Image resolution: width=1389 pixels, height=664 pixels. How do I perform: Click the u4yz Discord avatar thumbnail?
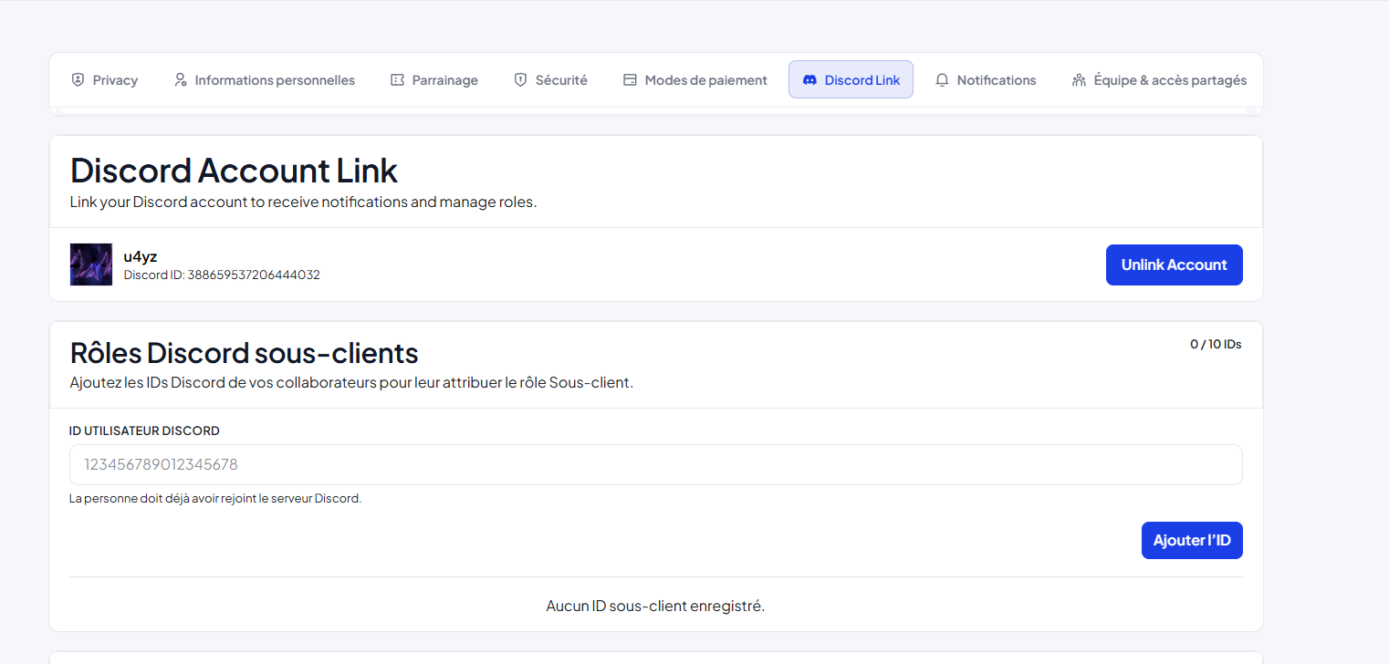91,265
